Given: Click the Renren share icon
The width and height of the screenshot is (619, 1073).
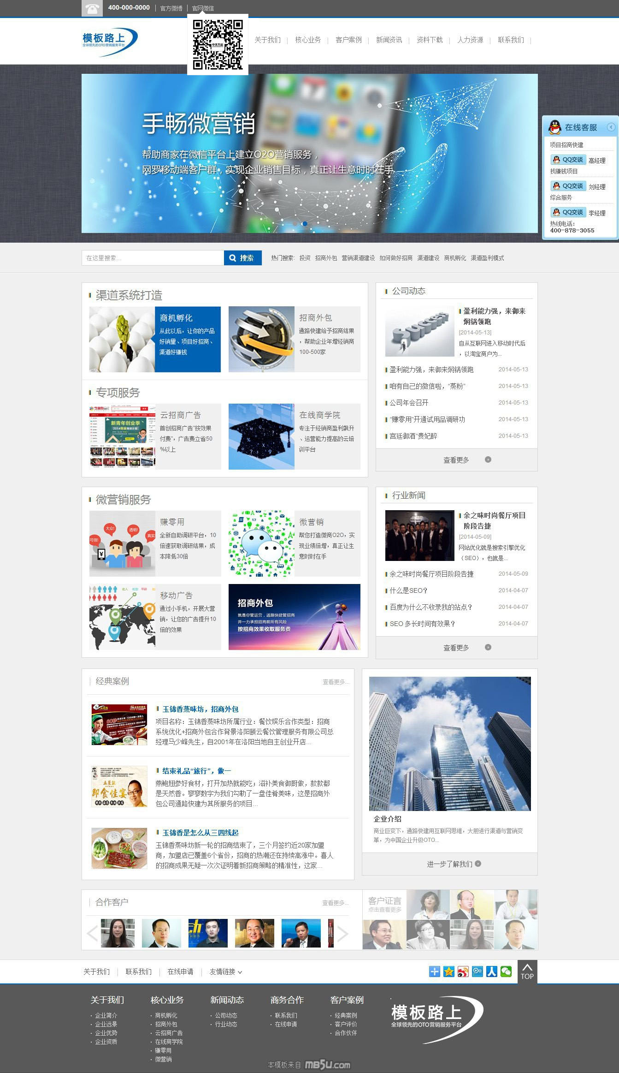Looking at the screenshot, I should click(491, 972).
